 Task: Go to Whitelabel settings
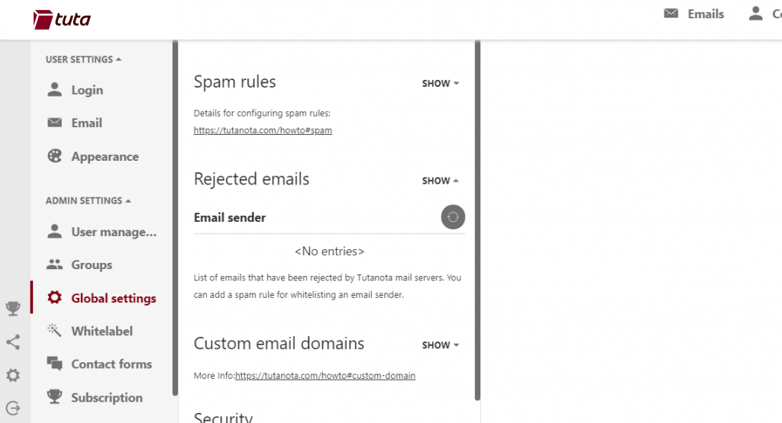[102, 331]
